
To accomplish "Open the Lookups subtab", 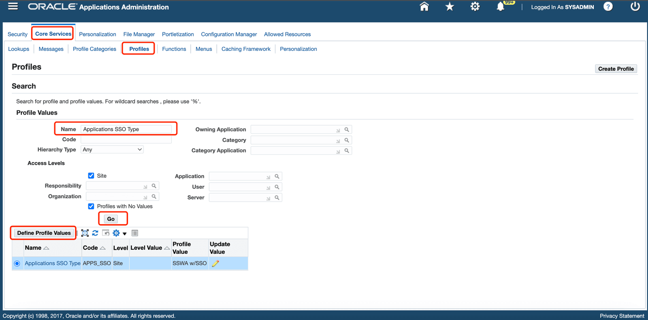I will coord(19,49).
